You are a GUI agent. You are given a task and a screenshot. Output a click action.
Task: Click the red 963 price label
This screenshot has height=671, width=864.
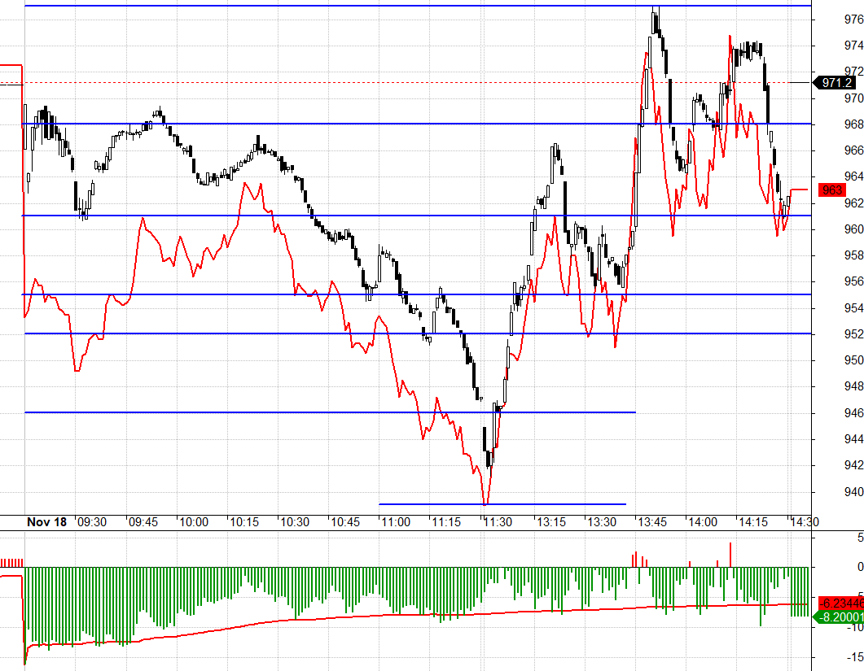833,190
